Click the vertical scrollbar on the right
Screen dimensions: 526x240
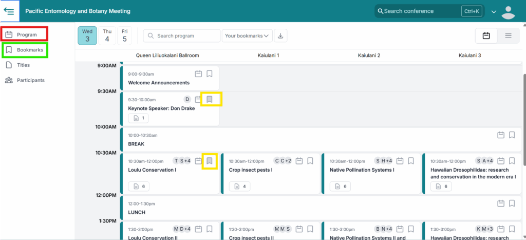click(523, 118)
